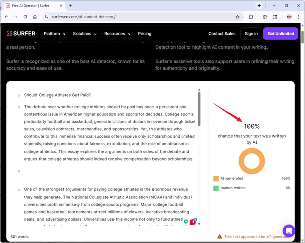The image size is (305, 243).
Task: Click the Sign in button
Action: pyautogui.click(x=251, y=34)
